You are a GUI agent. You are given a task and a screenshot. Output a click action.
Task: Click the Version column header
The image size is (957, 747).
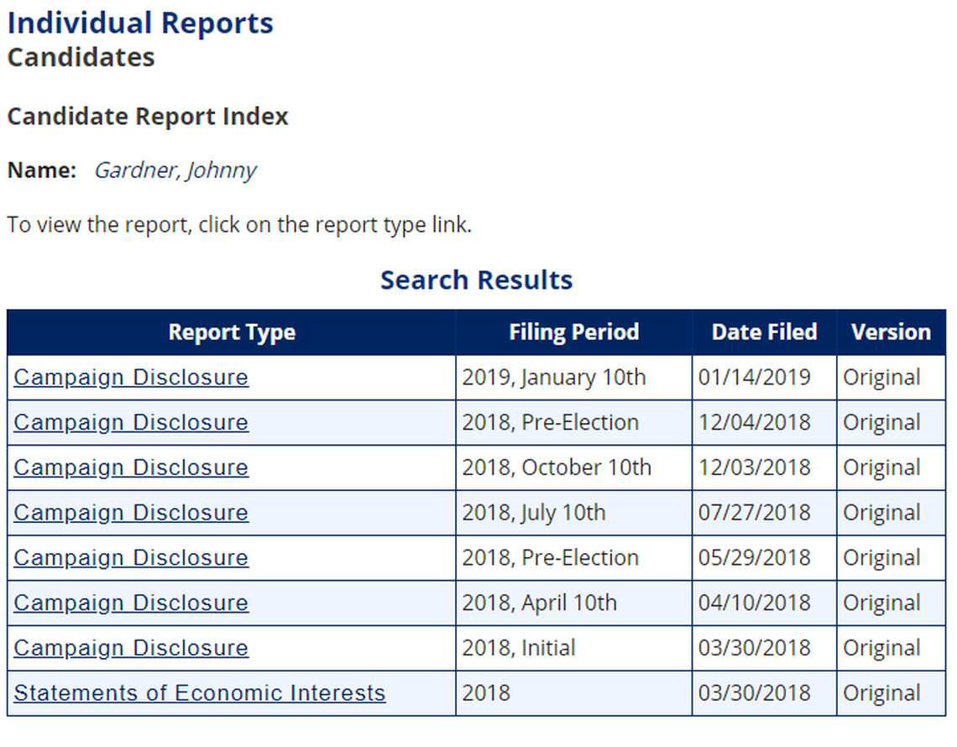tap(892, 332)
